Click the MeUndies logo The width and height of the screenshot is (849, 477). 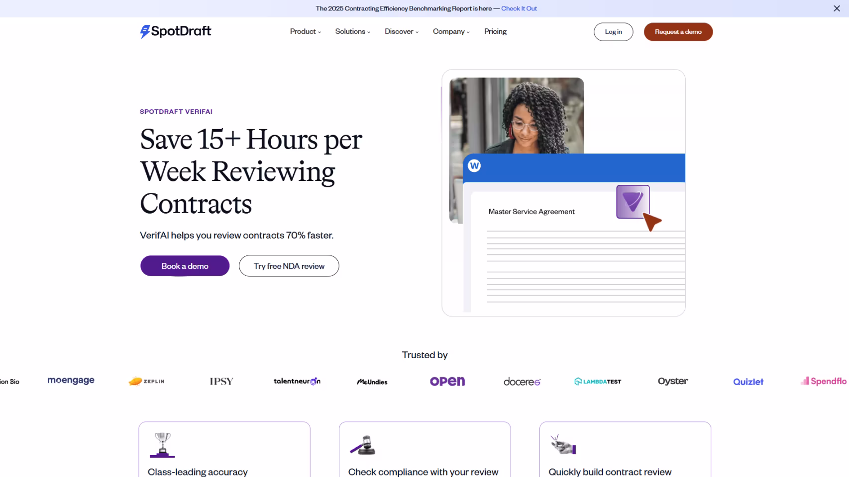coord(372,382)
